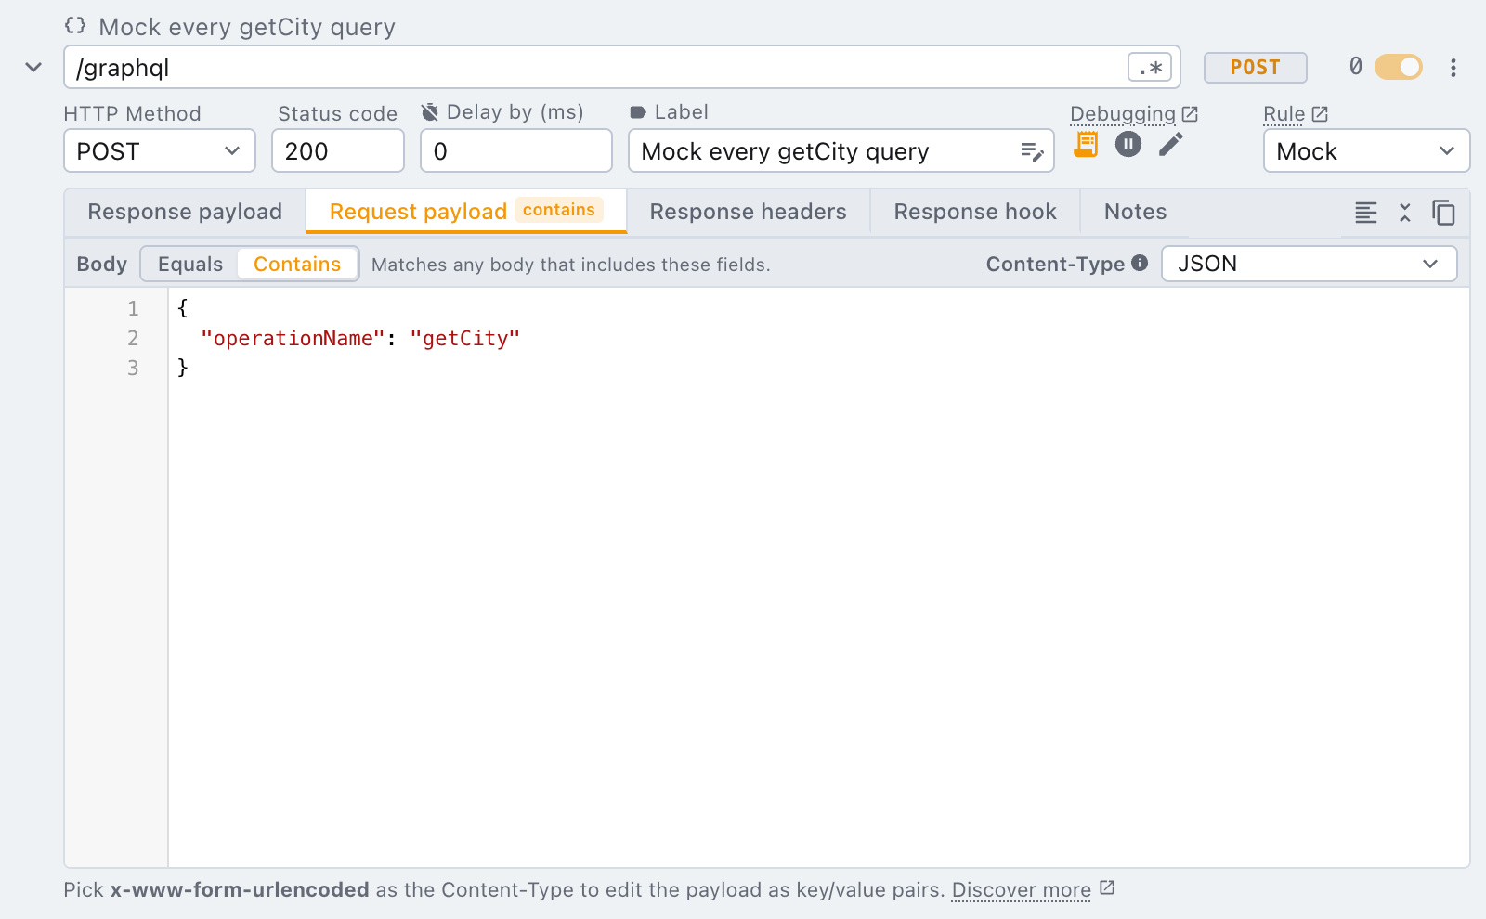Open the Debugging documentation link
This screenshot has width=1486, height=919.
click(1123, 114)
